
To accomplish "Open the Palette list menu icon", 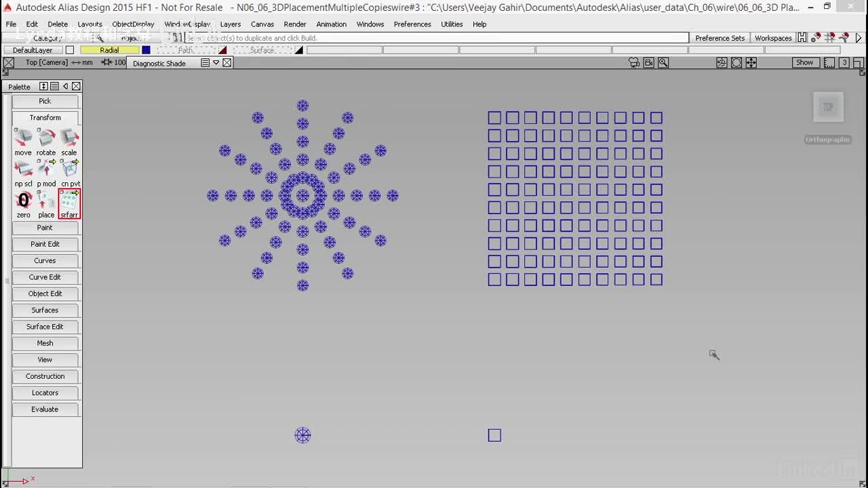I will [54, 86].
